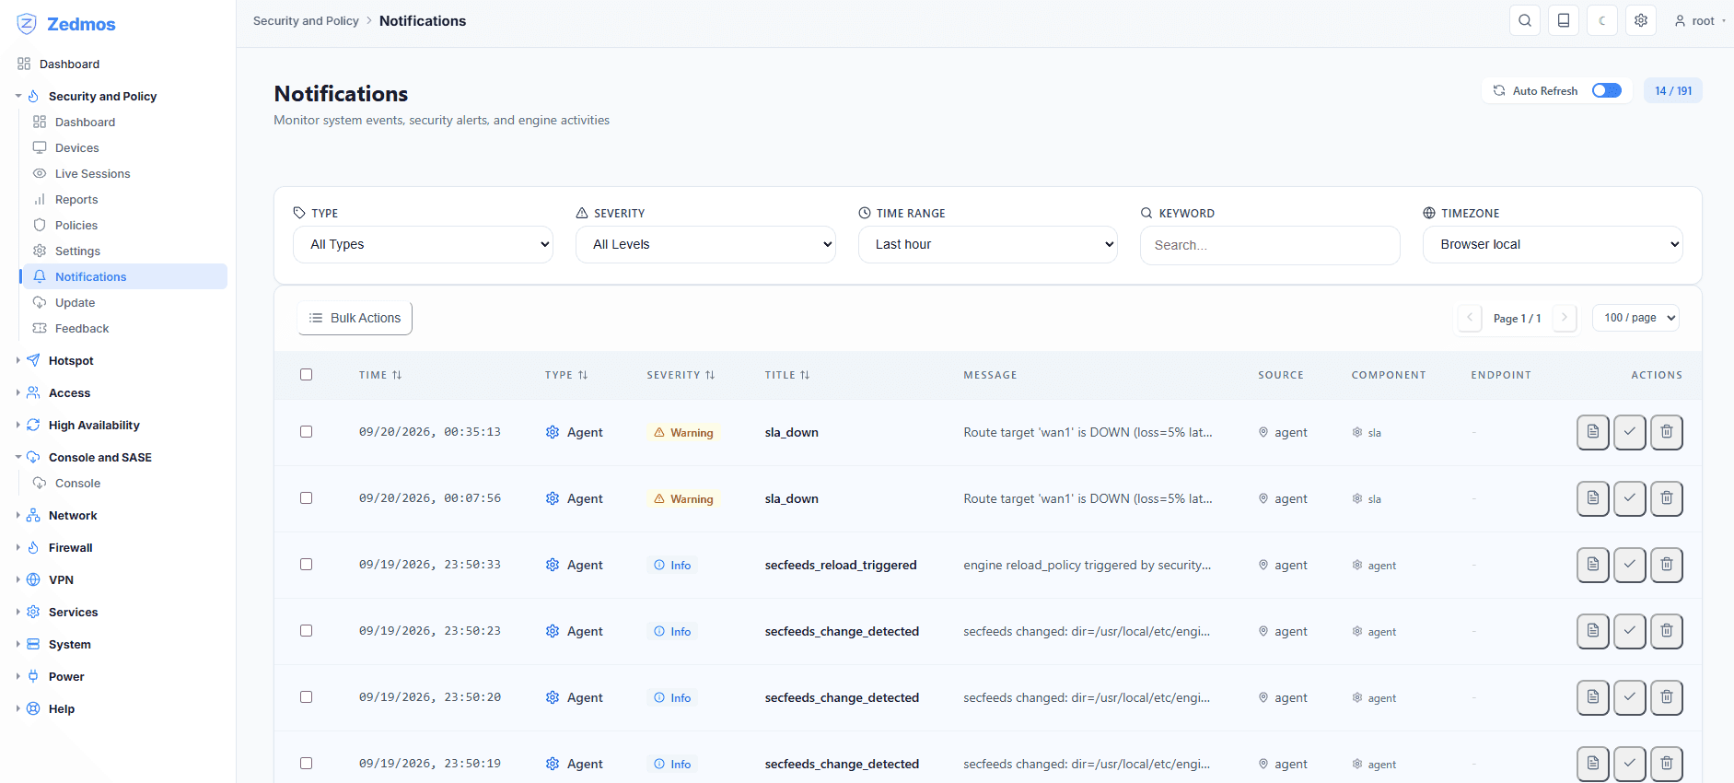
Task: Open top-level Dashboard in sidebar
Action: [x=69, y=64]
